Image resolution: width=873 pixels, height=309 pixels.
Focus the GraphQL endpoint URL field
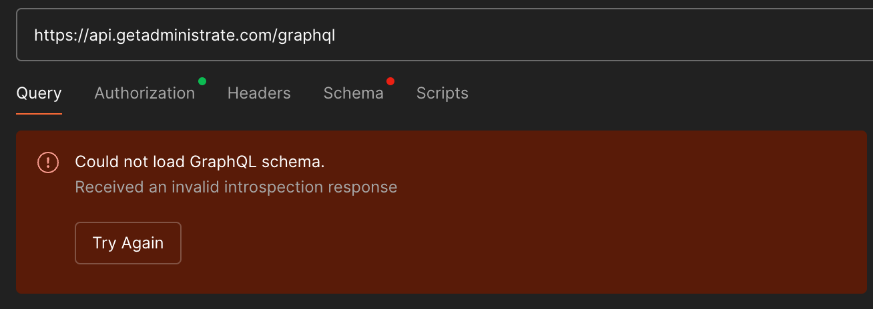(445, 35)
